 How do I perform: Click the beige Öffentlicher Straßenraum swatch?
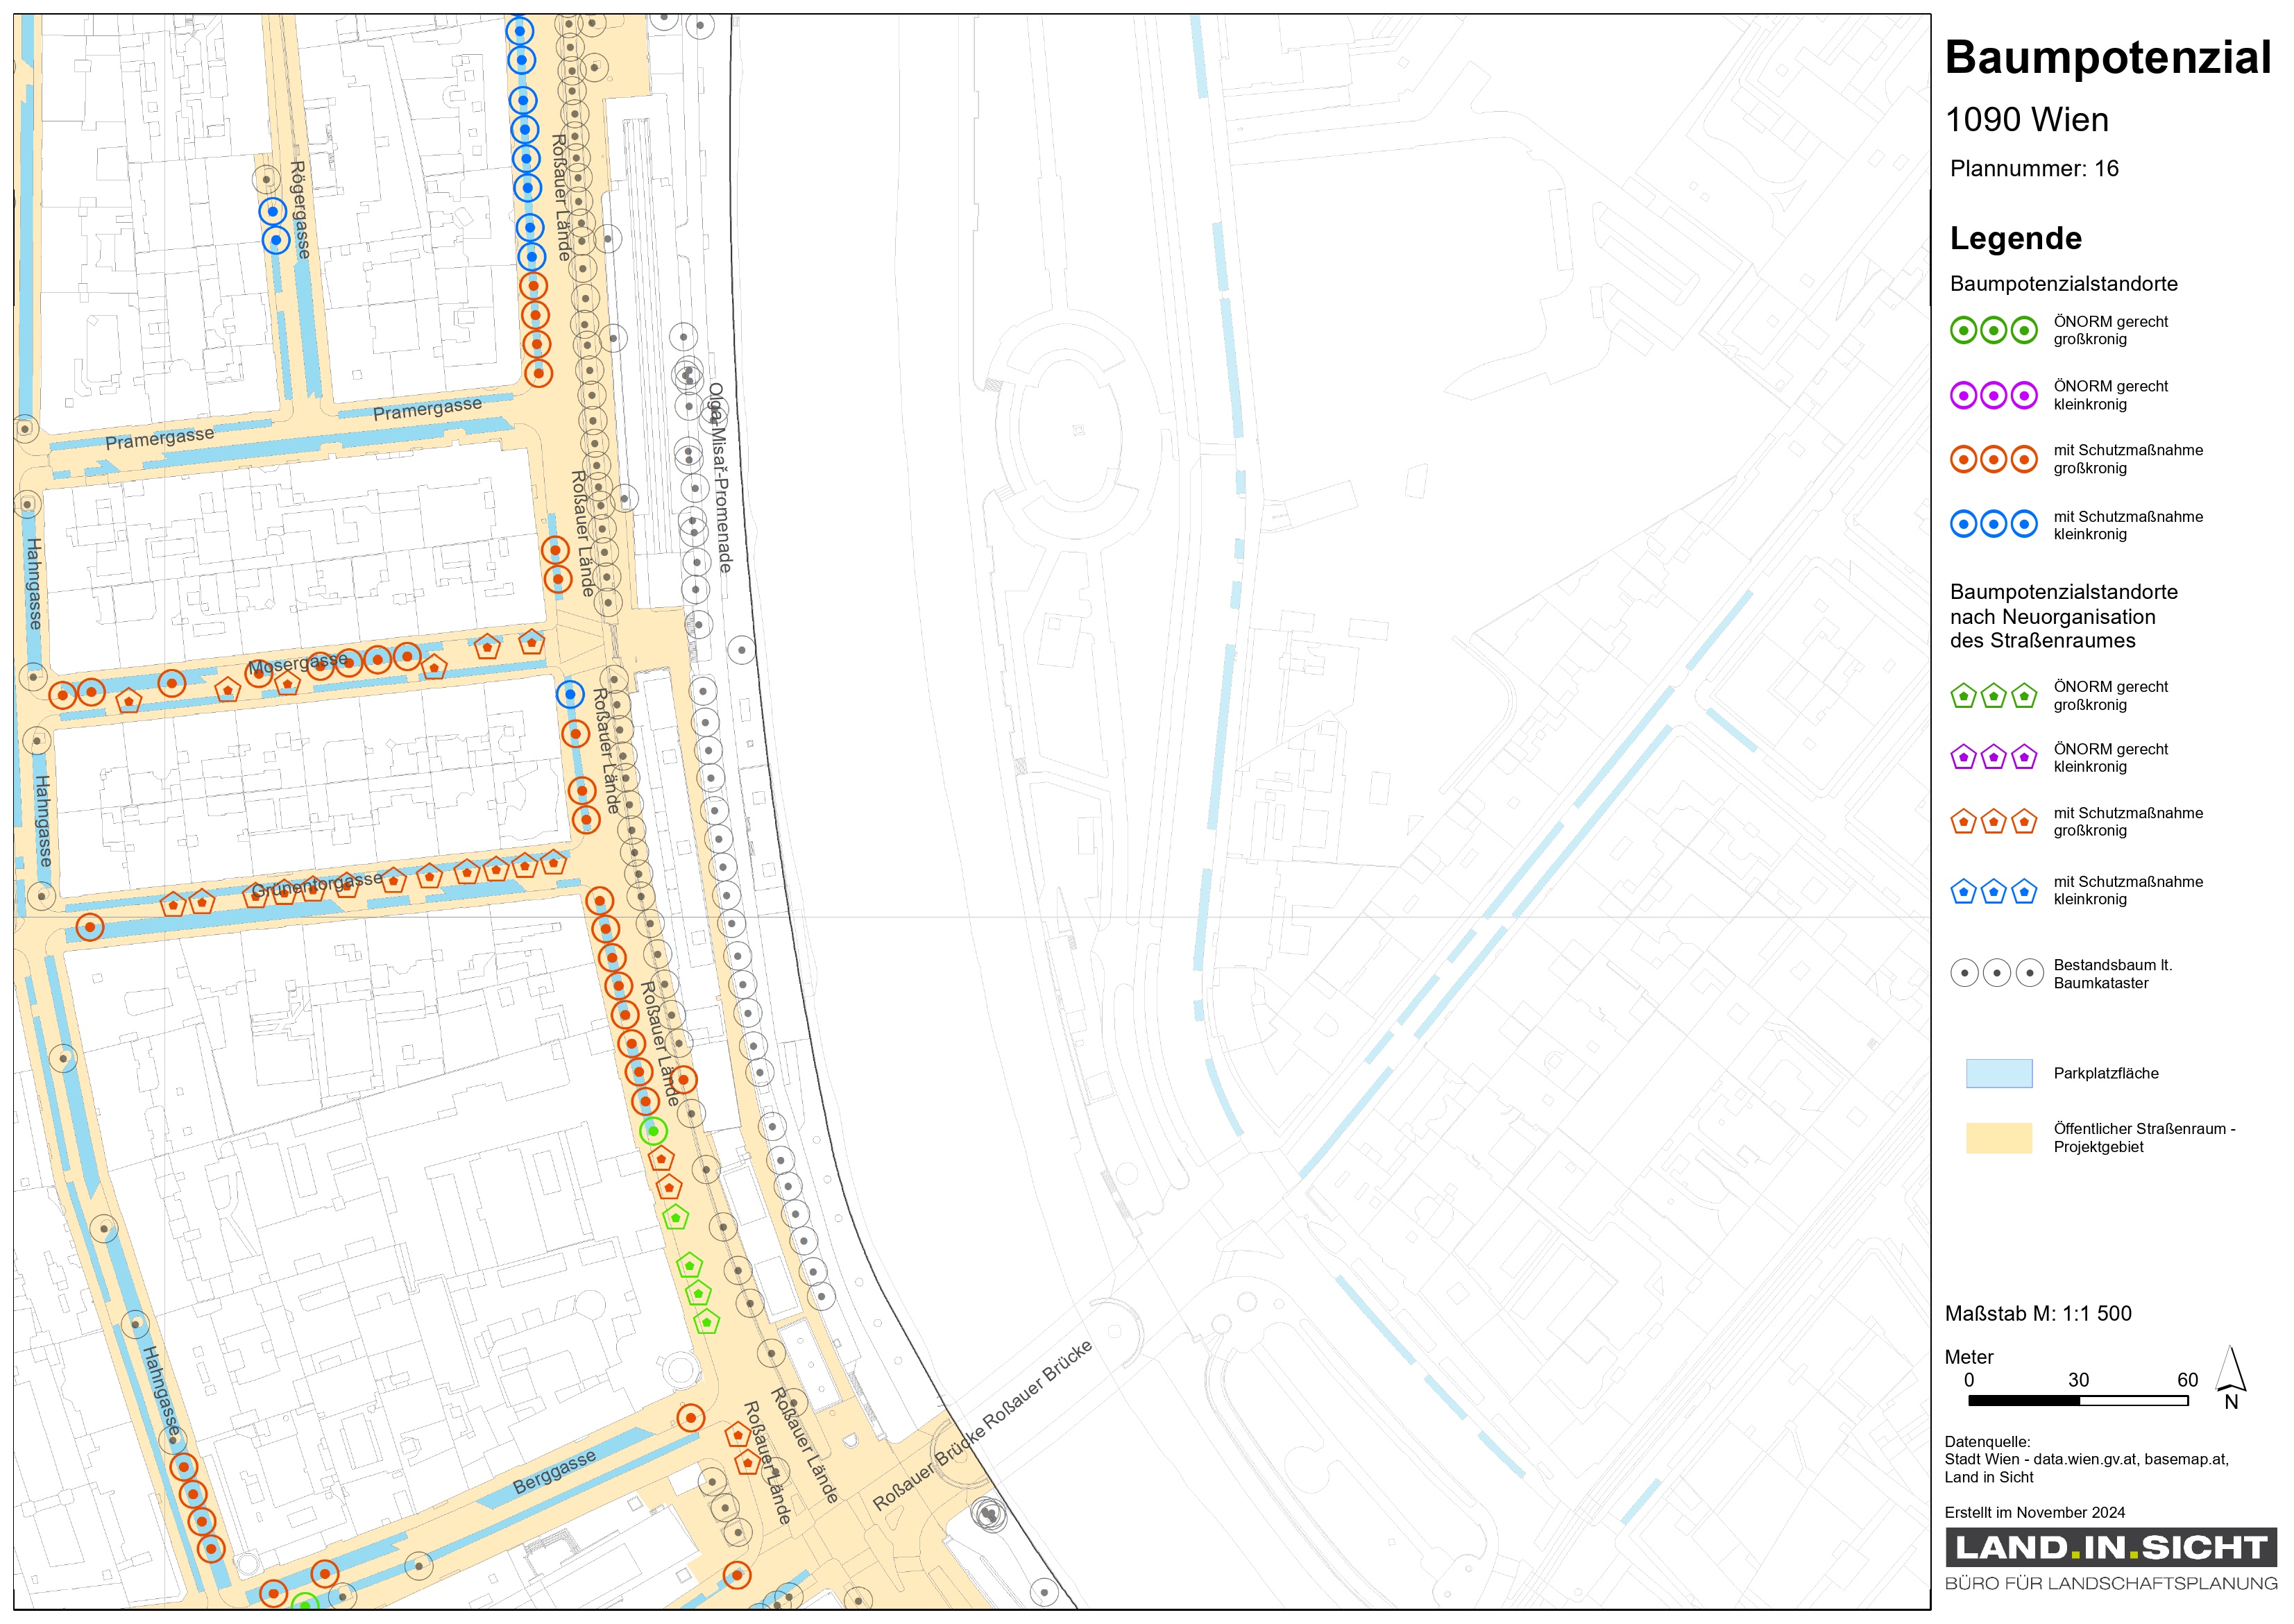pyautogui.click(x=1998, y=1137)
